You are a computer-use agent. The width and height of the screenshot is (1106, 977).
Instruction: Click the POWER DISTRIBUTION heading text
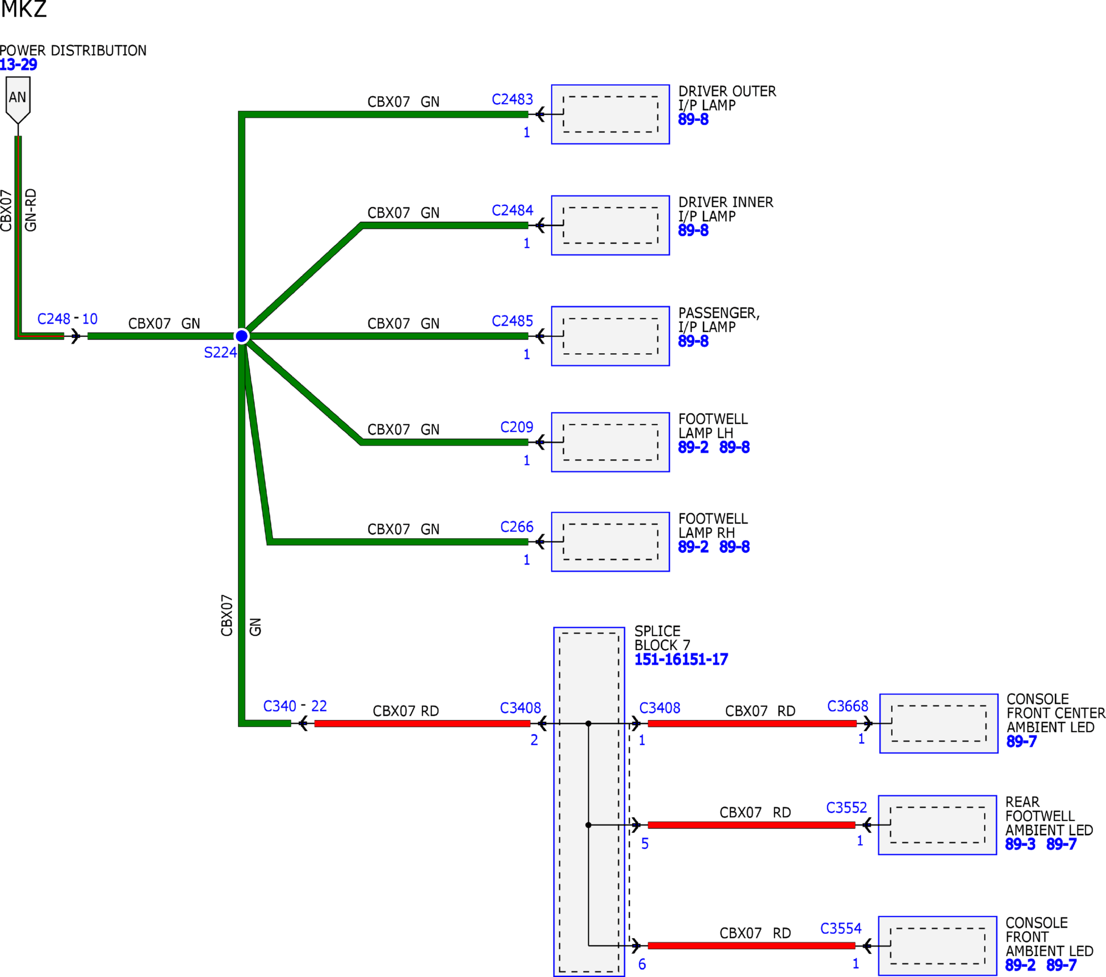click(73, 50)
